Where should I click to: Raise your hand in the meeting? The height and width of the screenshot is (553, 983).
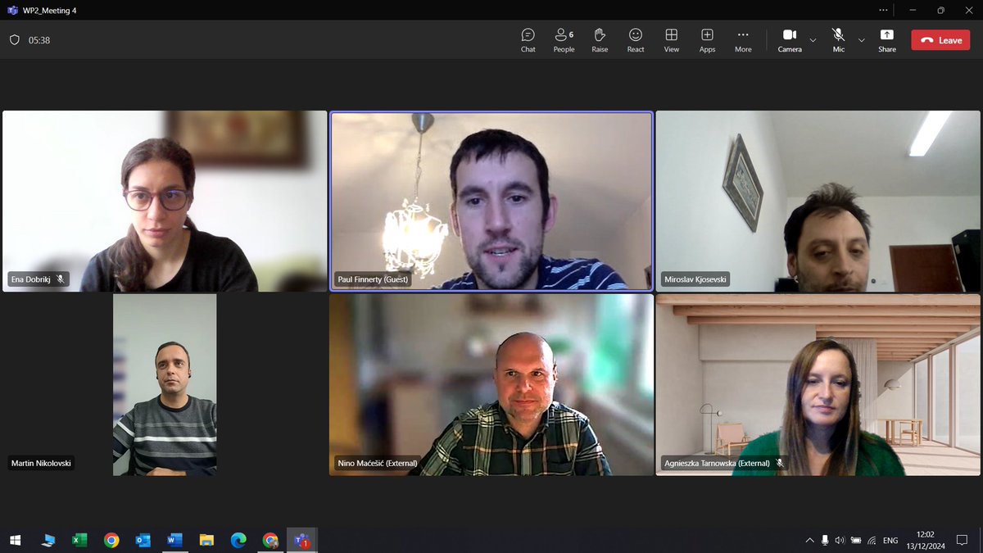[600, 39]
